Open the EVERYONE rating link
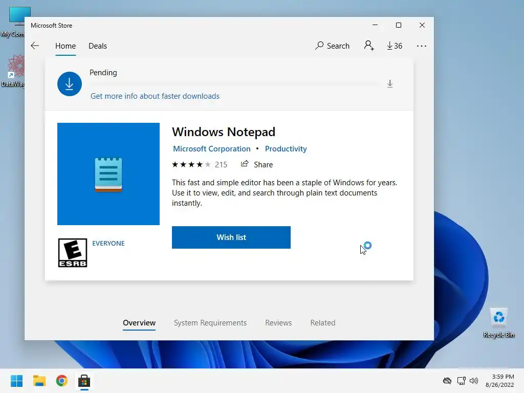 point(108,243)
